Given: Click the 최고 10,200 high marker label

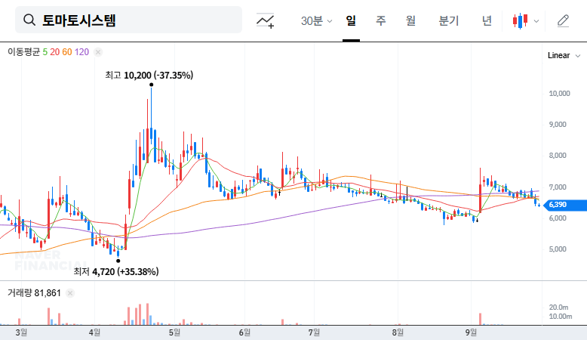Looking at the screenshot, I should (149, 76).
